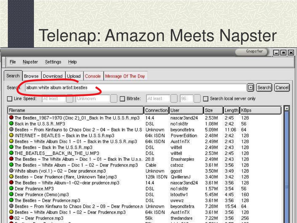The width and height of the screenshot is (297, 223).
Task: Click the menu bar drag handle grip
Action: click(x=3, y=62)
